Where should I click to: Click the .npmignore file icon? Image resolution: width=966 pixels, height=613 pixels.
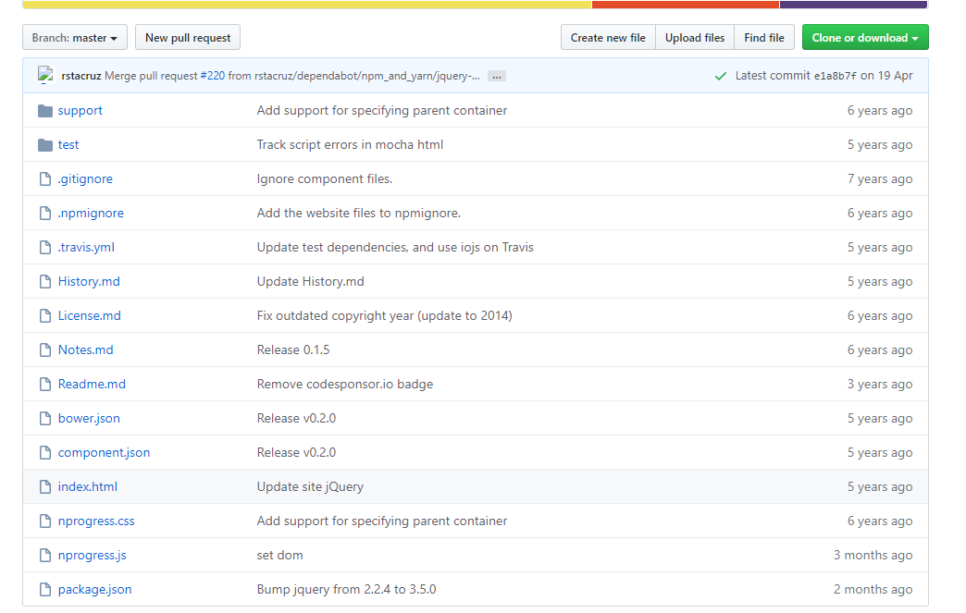click(45, 213)
